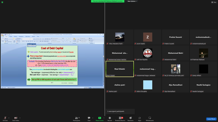Open the Shape Fill dropdown
Image resolution: width=218 pixels, height=122 pixels.
point(83,38)
